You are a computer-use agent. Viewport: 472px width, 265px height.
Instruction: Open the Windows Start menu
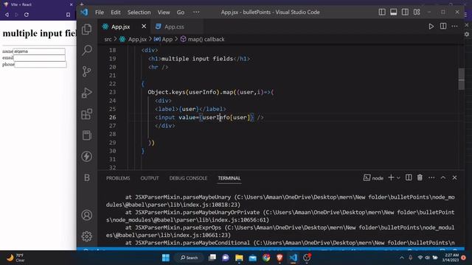coord(165,258)
